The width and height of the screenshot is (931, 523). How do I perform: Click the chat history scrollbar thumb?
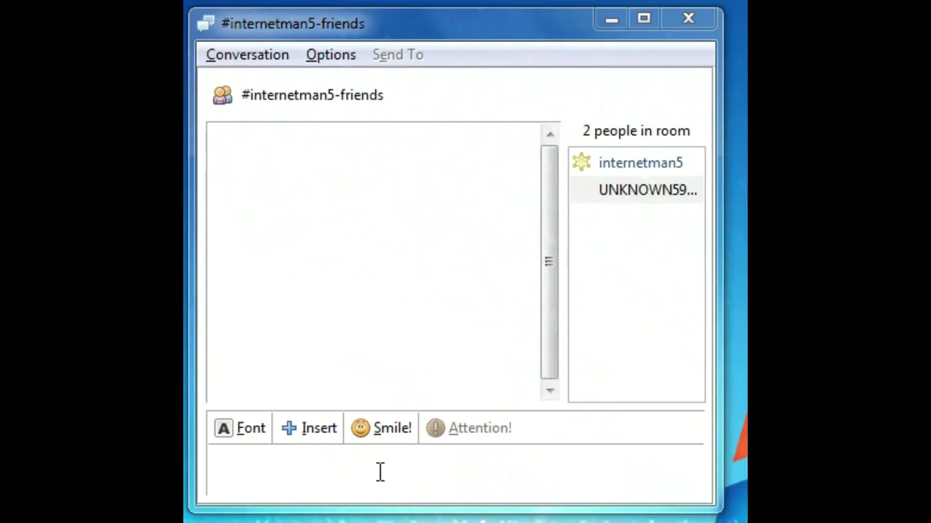(549, 261)
